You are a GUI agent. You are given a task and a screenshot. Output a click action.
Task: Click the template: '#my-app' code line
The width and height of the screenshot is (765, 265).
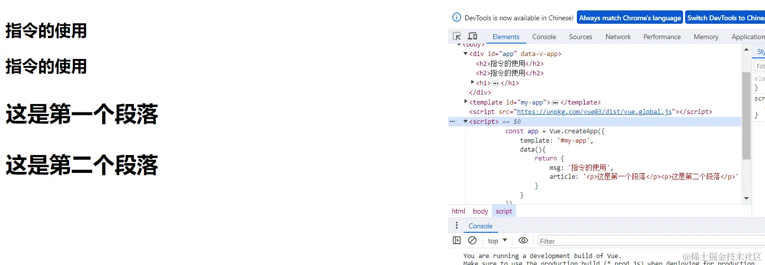(x=557, y=141)
